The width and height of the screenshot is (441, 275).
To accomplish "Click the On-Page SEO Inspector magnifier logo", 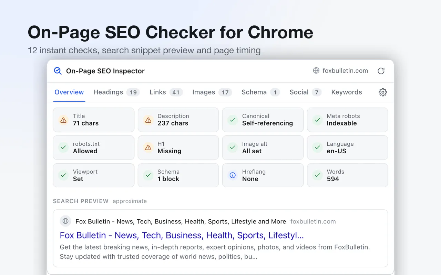I will 58,71.
